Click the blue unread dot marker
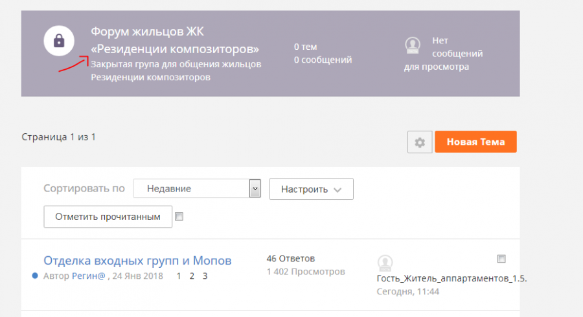This screenshot has height=317, width=583. tap(35, 276)
